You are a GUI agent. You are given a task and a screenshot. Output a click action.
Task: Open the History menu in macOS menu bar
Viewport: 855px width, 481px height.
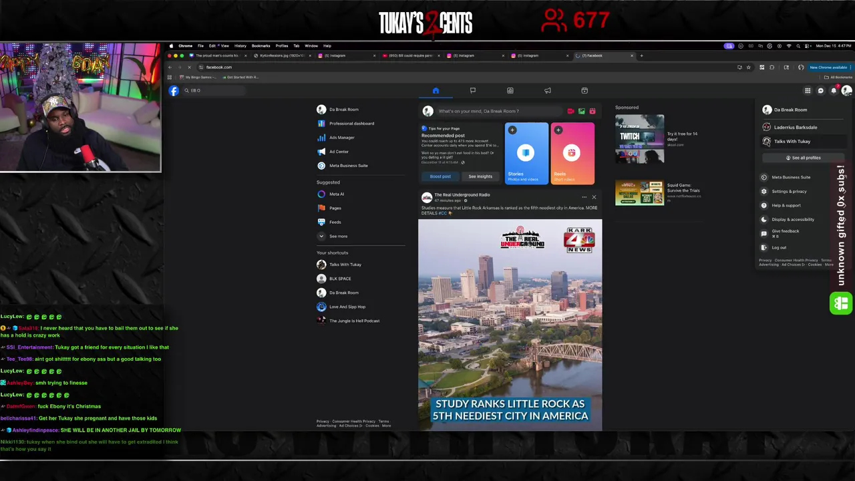coord(240,46)
